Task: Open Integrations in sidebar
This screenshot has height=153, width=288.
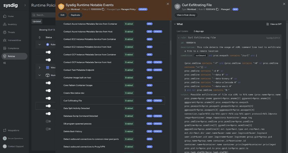Action: [x=13, y=130]
